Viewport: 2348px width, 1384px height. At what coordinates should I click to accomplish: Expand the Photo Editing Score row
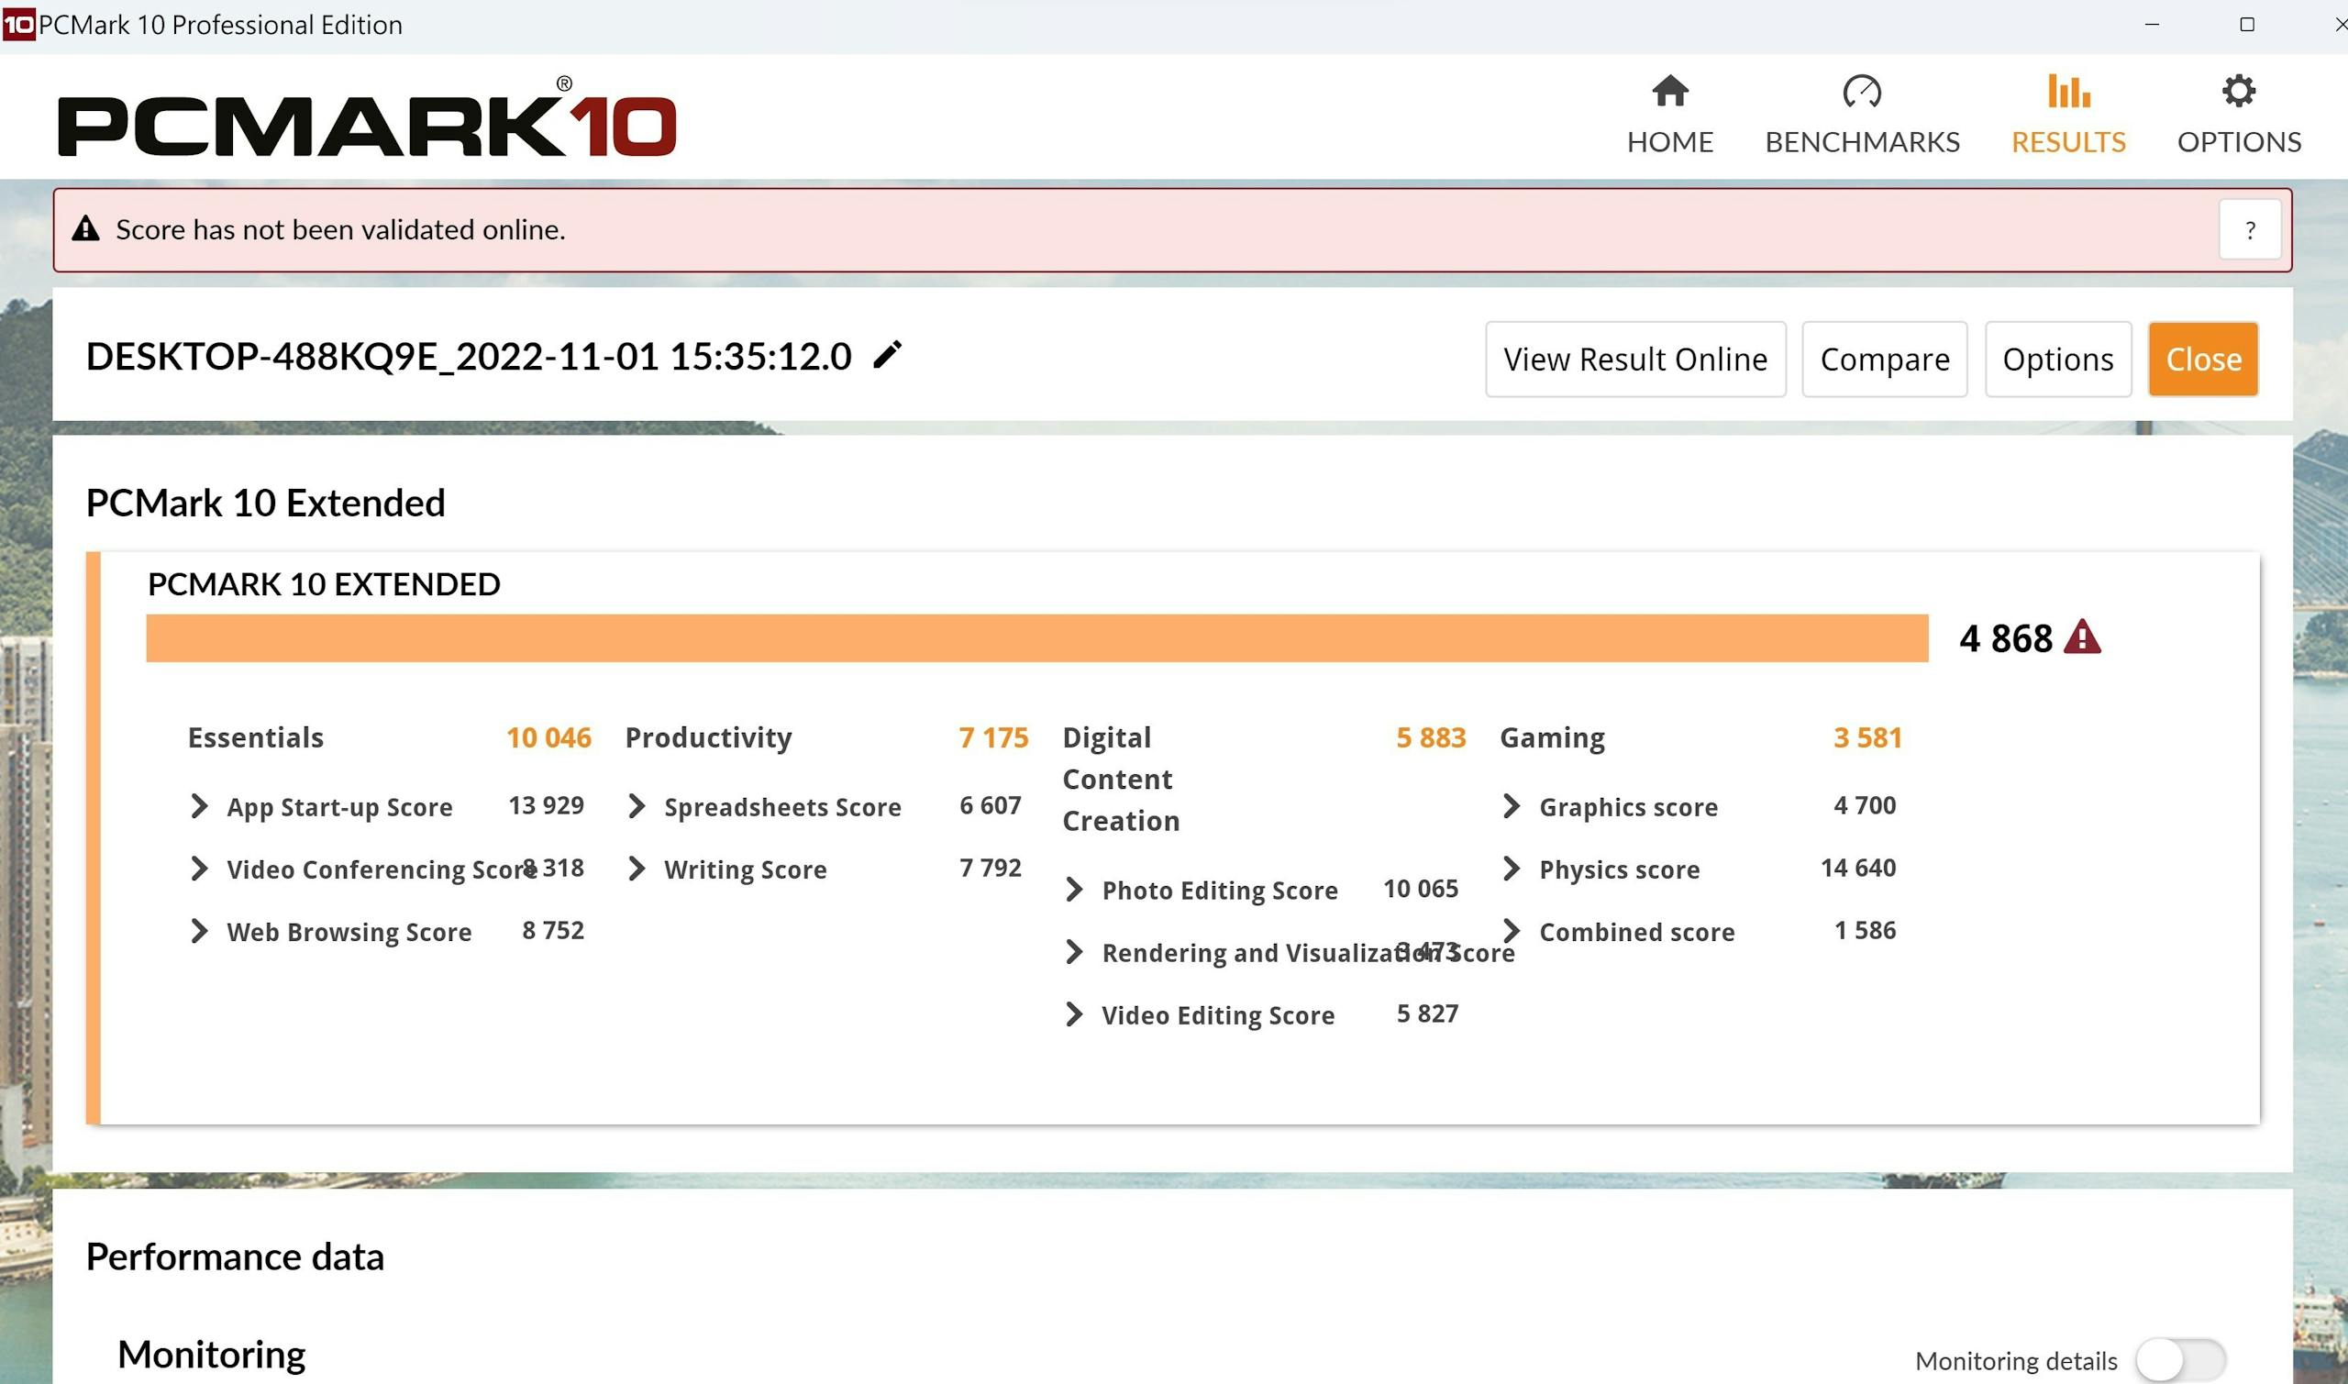[x=1073, y=890]
